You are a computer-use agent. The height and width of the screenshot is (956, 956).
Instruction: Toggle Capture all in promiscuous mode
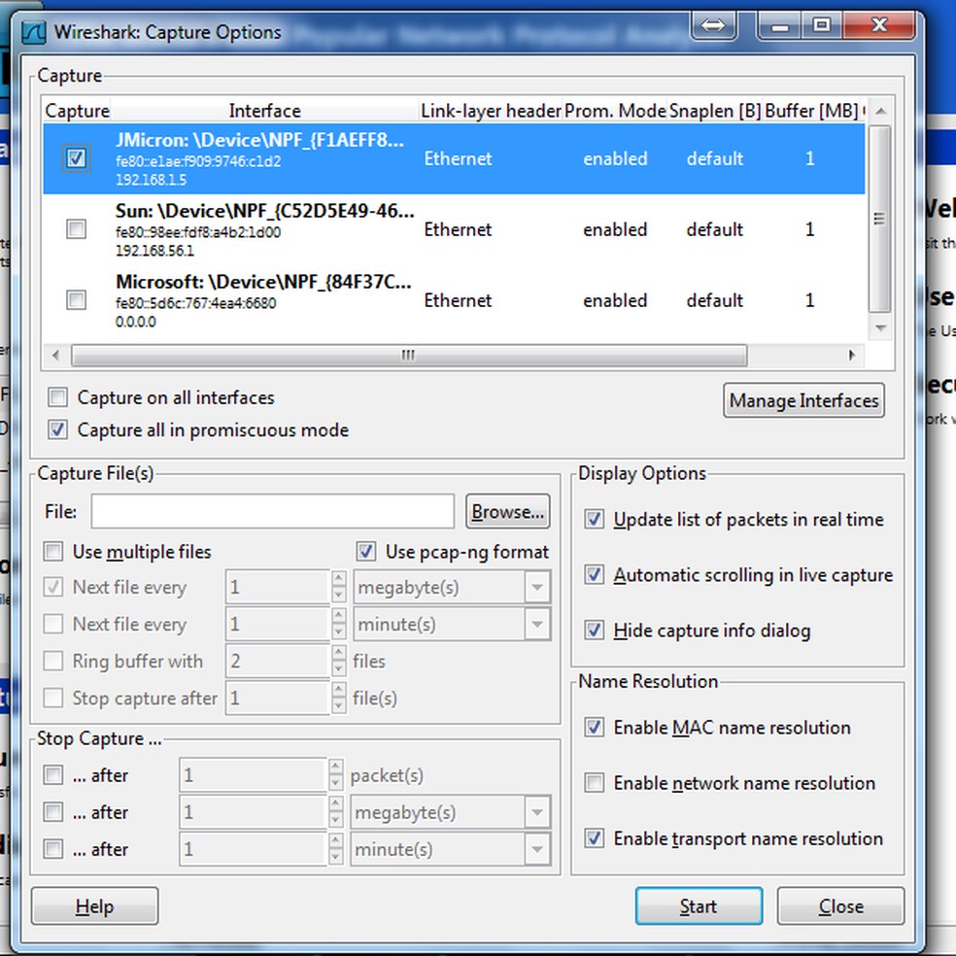tap(58, 429)
